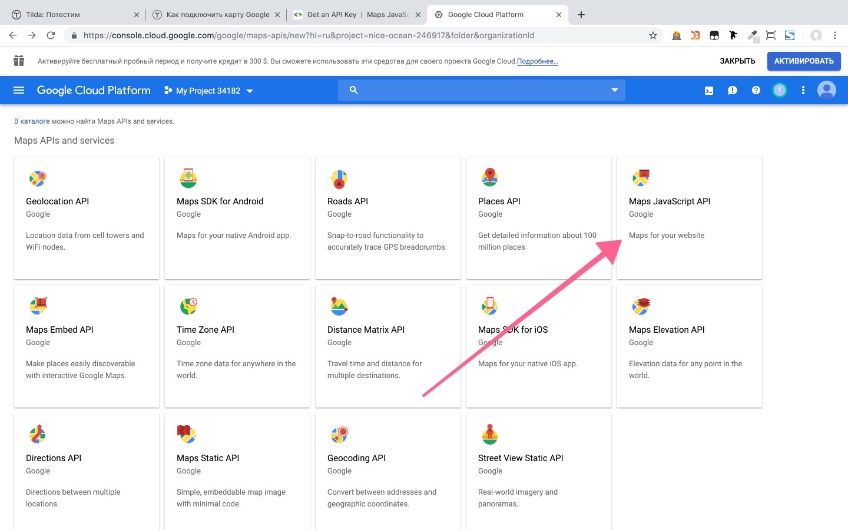The width and height of the screenshot is (848, 530).
Task: Go back to the previous page
Action: point(13,35)
